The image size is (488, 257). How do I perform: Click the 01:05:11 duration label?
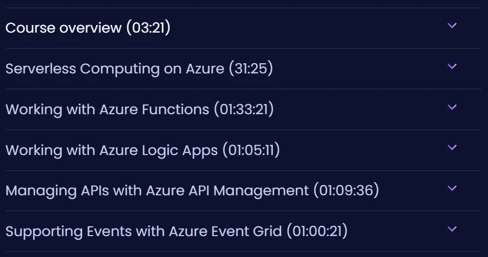tap(251, 150)
